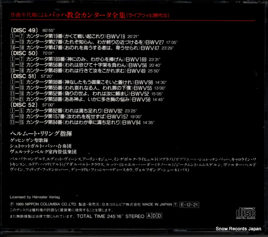The height and width of the screenshot is (237, 268).
Task: Click the Licensed by Hänssler Verlag text
Action: coord(35,197)
